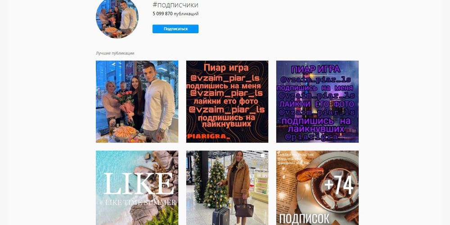
Task: Click the circled +74 badge
Action: pos(339,185)
